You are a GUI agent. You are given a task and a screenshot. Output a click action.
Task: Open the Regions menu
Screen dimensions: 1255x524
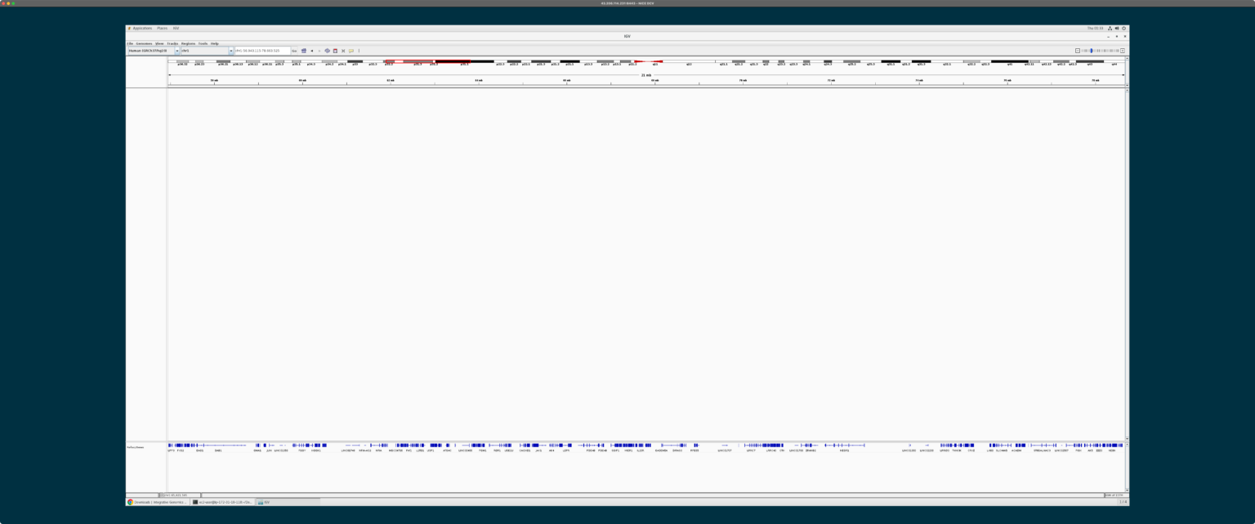(189, 43)
